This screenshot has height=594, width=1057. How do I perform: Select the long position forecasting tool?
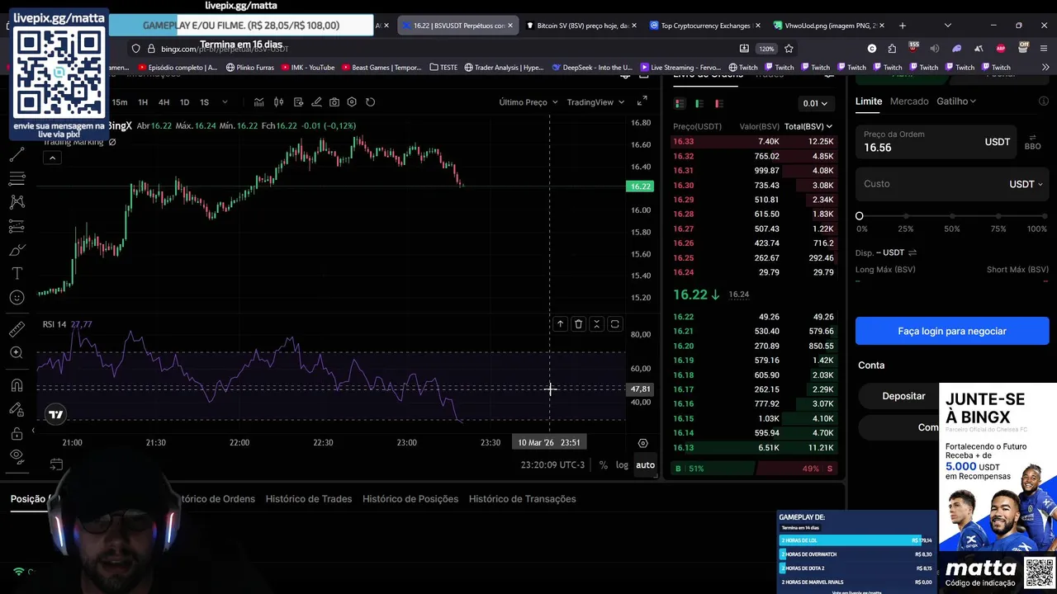point(17,225)
